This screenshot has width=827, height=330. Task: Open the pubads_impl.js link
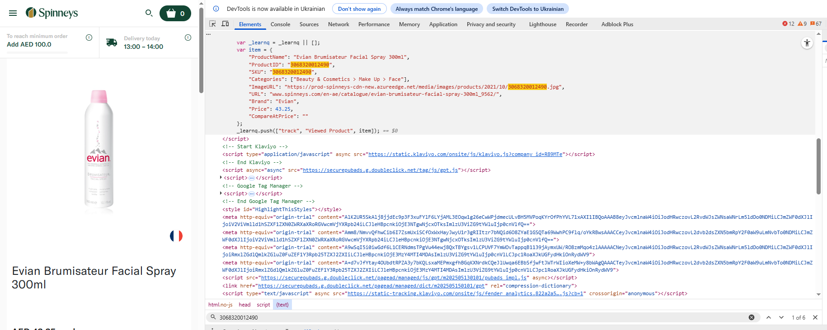coord(394,278)
